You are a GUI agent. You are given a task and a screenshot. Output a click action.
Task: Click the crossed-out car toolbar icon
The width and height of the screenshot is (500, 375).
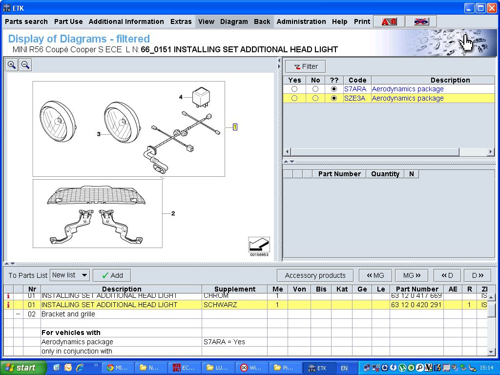(421, 21)
